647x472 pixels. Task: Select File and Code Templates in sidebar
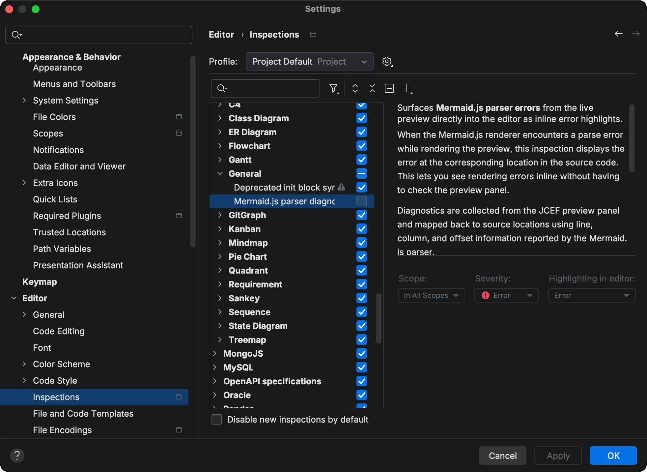pos(83,414)
